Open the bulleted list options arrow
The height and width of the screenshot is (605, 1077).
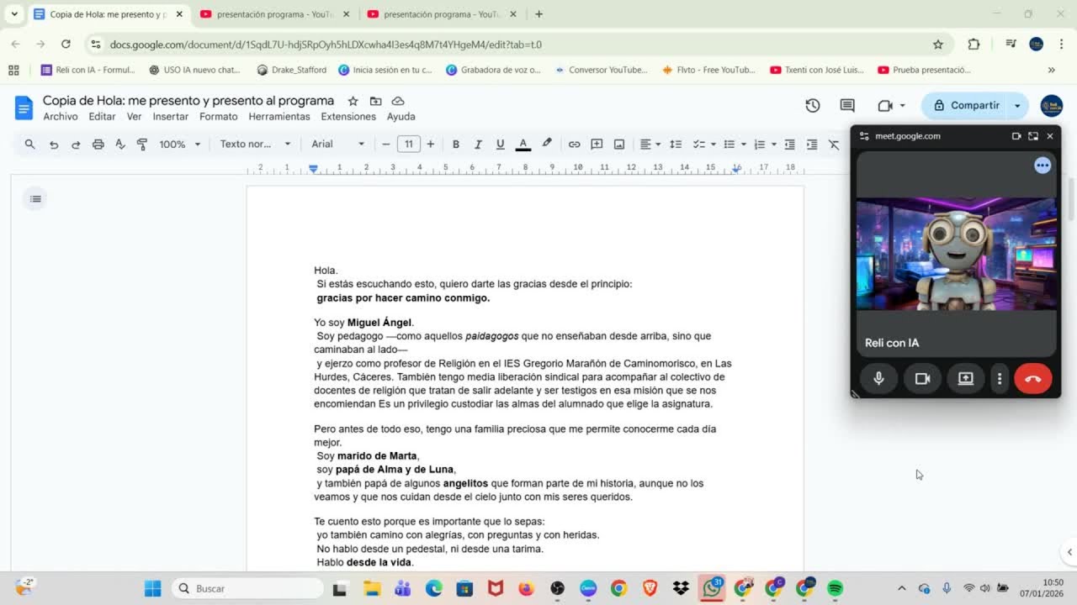click(x=744, y=145)
